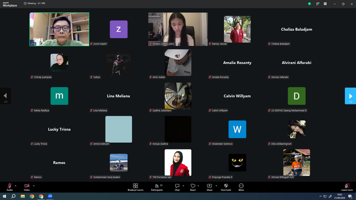
Task: Click the purple Z avatar of zoom baa01
Action: [x=118, y=29]
